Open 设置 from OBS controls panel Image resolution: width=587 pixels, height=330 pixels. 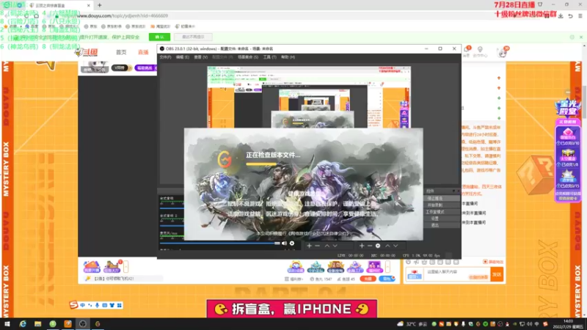tap(442, 219)
